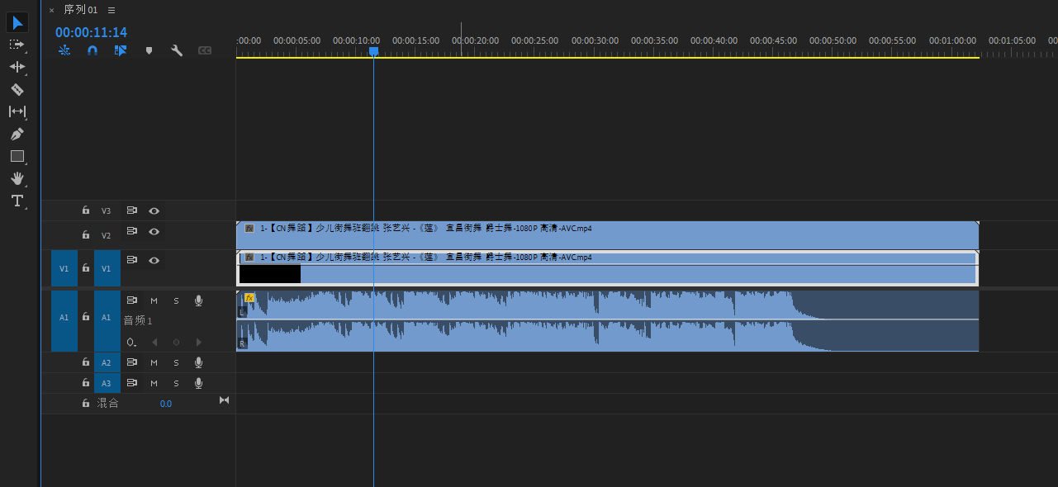Image resolution: width=1058 pixels, height=487 pixels.
Task: Mute audio track A1 with M button
Action: click(x=154, y=301)
